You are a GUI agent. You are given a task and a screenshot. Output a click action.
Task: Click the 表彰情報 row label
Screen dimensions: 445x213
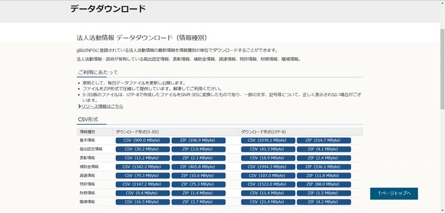pyautogui.click(x=87, y=158)
